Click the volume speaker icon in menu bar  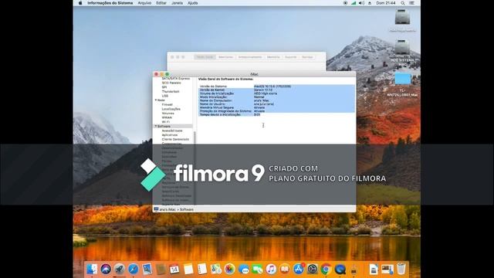(361, 3)
